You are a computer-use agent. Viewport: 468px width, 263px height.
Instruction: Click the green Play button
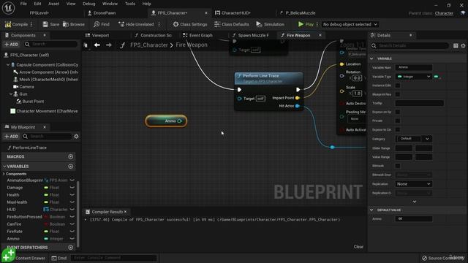pos(306,24)
